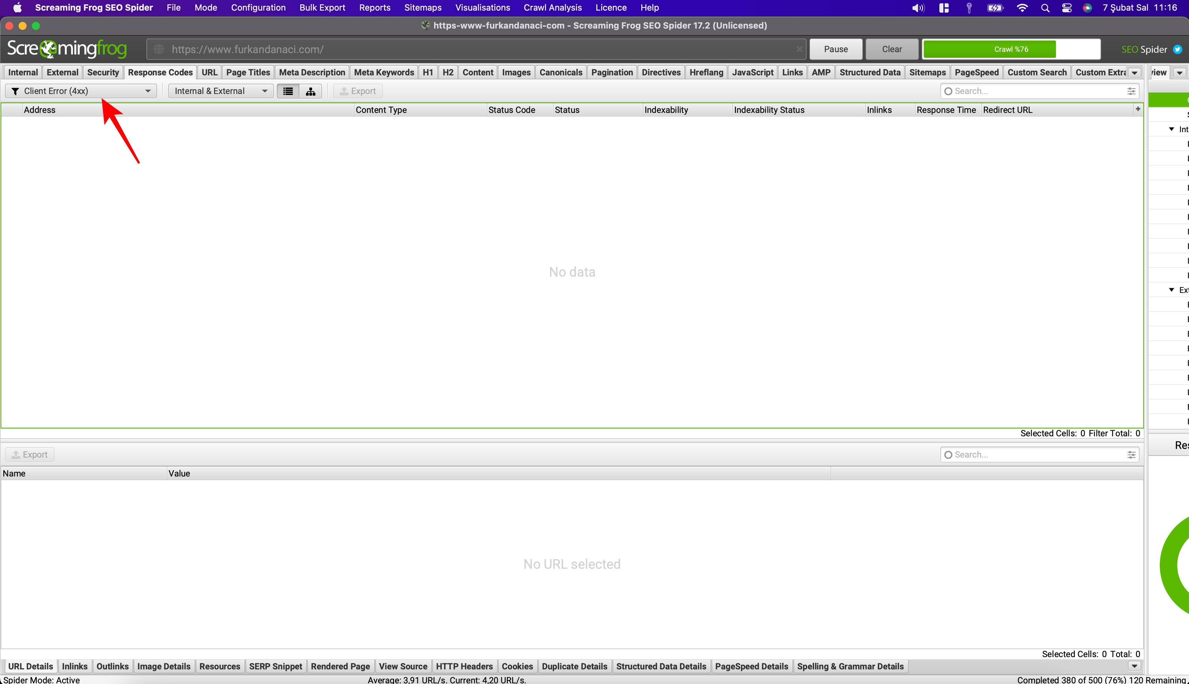
Task: Switch to the Custom Search tab
Action: coord(1037,72)
